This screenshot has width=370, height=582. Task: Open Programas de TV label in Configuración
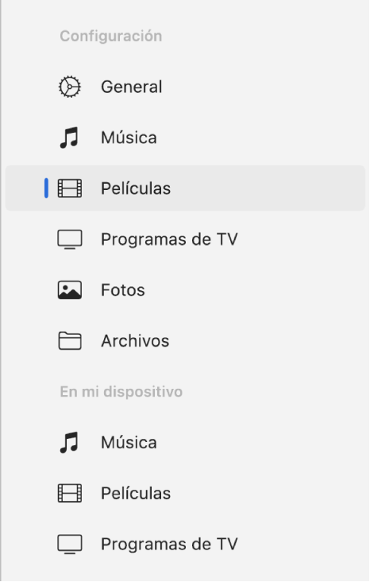point(169,239)
